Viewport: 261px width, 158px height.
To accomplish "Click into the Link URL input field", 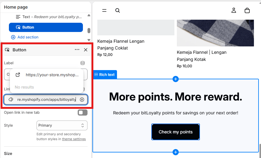I will 46,100.
